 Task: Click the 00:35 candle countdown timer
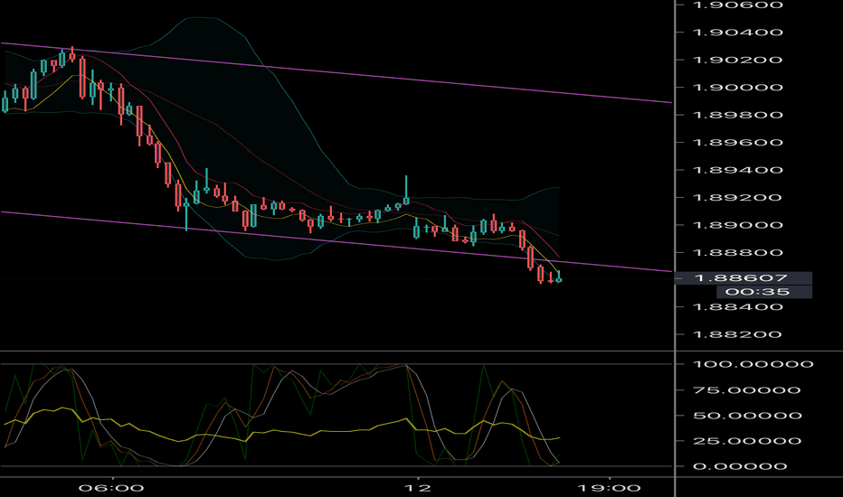(746, 292)
